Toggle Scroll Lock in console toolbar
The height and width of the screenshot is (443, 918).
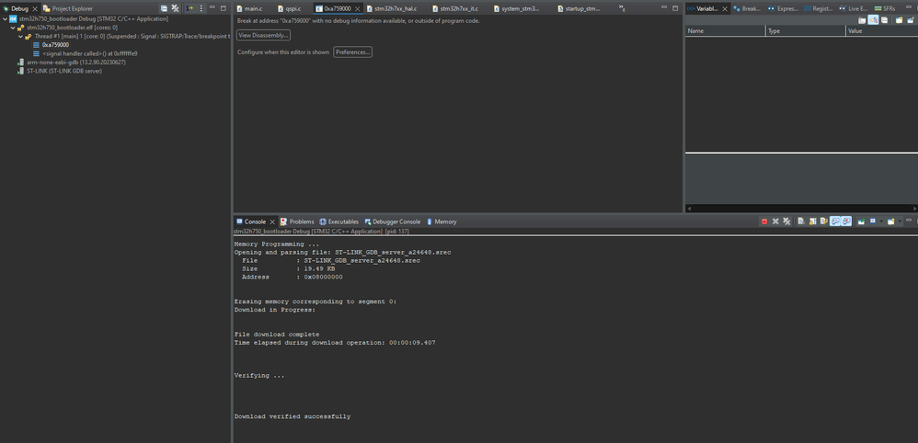click(x=812, y=221)
